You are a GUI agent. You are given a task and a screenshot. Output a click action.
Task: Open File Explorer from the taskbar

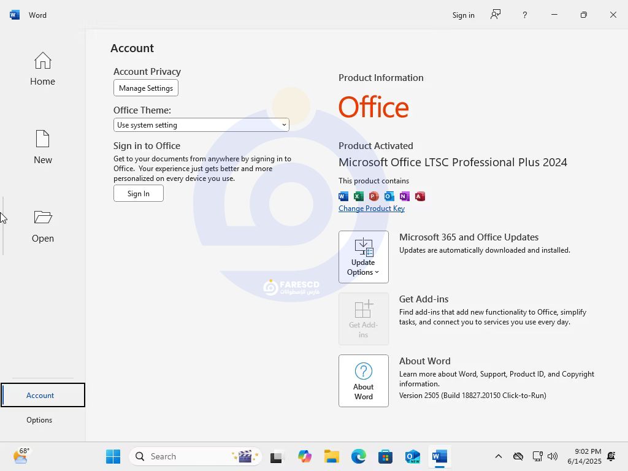point(332,456)
